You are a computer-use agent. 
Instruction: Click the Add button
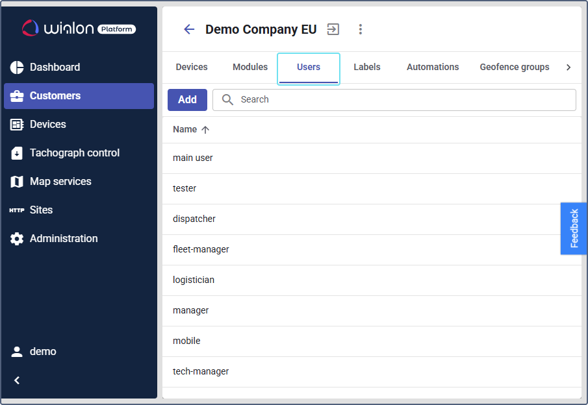187,99
